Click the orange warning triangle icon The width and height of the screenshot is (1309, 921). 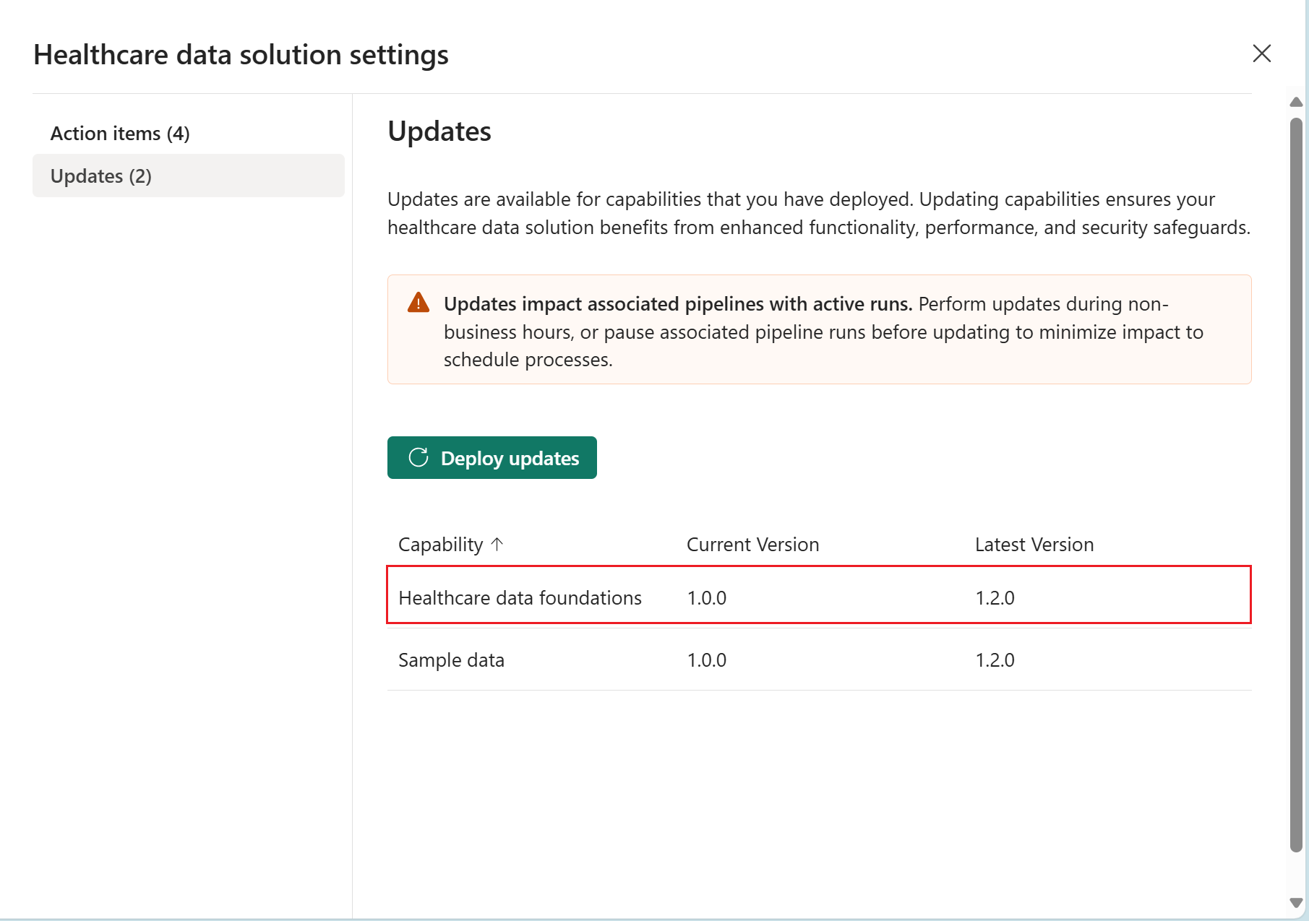[419, 303]
